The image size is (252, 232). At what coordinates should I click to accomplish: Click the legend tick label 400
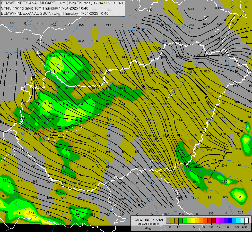click(244, 227)
